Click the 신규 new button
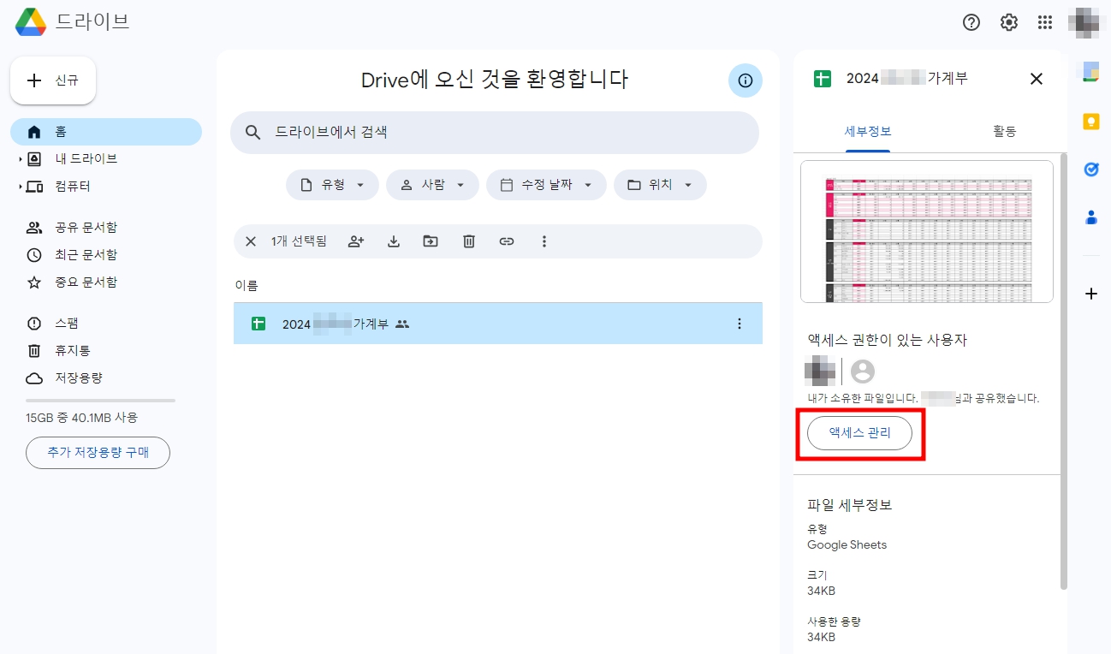Image resolution: width=1111 pixels, height=654 pixels. [53, 80]
